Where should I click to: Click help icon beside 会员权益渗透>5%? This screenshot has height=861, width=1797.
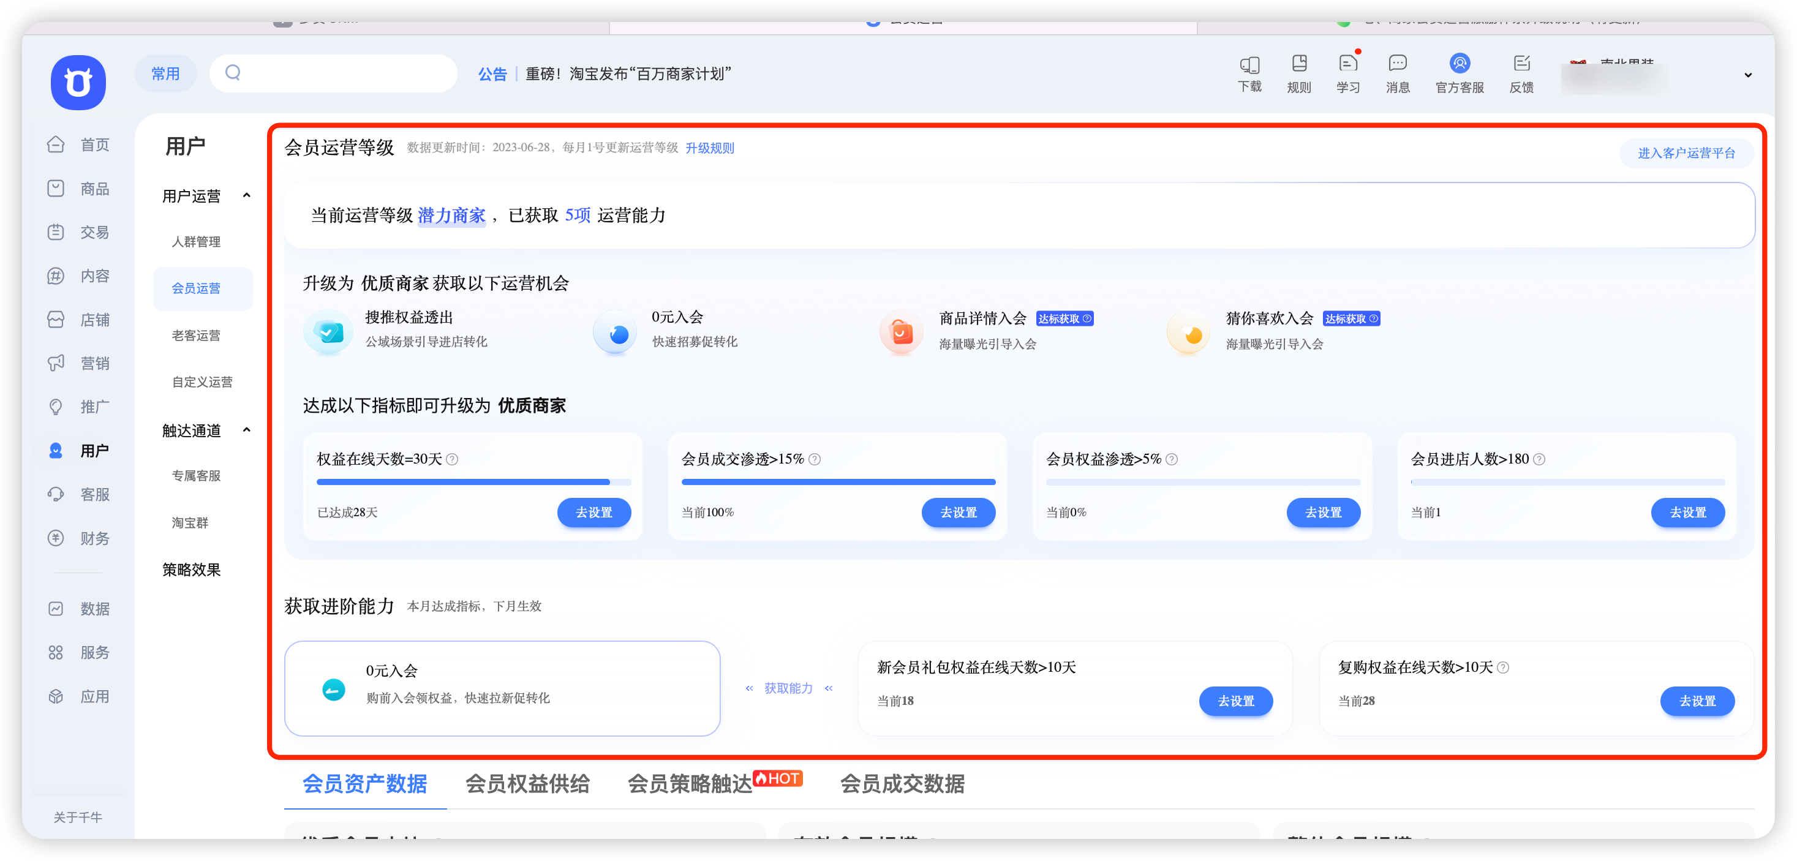[1172, 459]
